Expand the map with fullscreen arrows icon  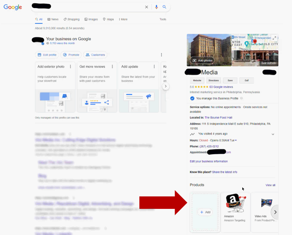point(274,38)
